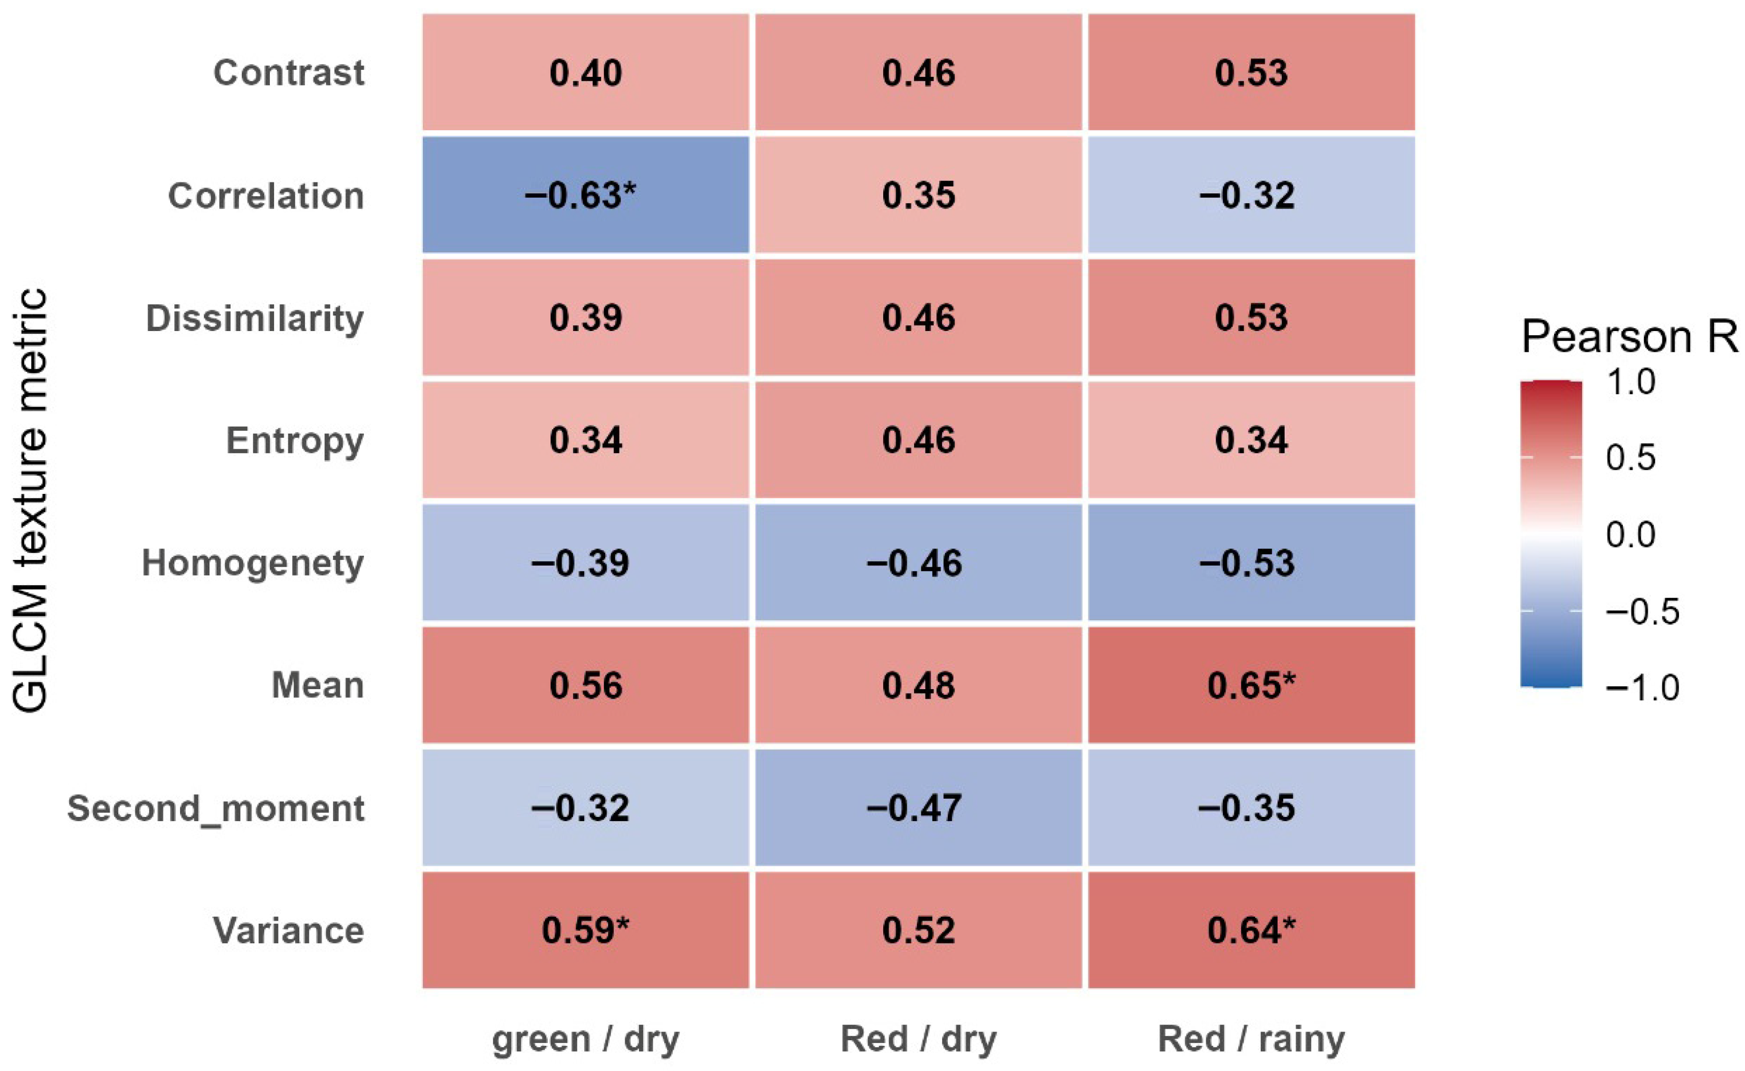The image size is (1745, 1071).
Task: Click the Contrast green / dry cell showing 0.40
Action: pos(585,72)
